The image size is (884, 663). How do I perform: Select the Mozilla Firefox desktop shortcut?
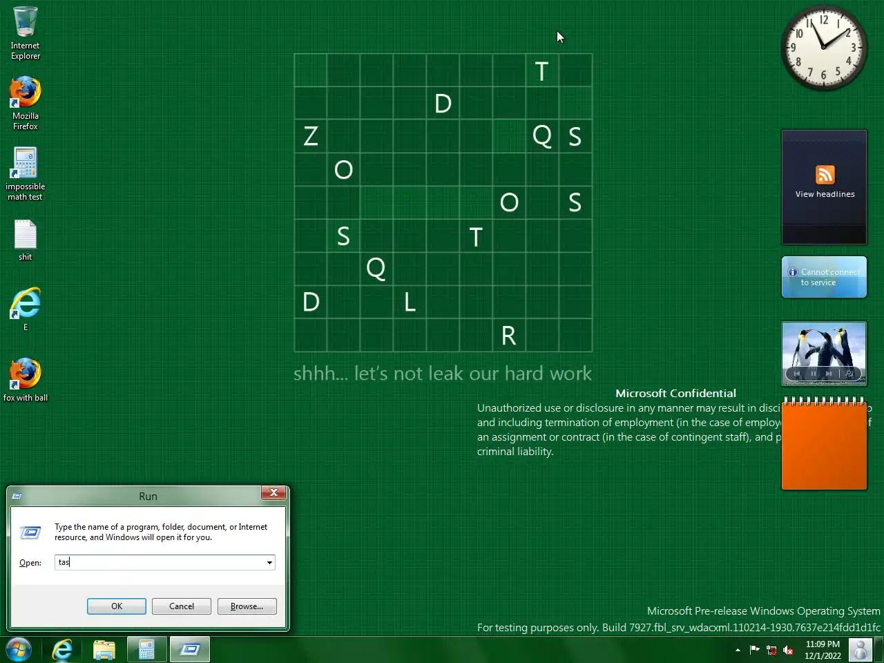[x=26, y=102]
